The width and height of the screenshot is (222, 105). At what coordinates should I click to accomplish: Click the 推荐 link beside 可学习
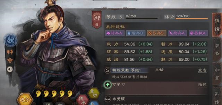[202, 85]
